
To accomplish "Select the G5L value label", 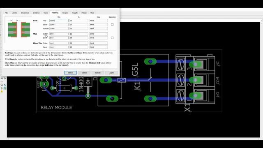I will pyautogui.click(x=135, y=69).
